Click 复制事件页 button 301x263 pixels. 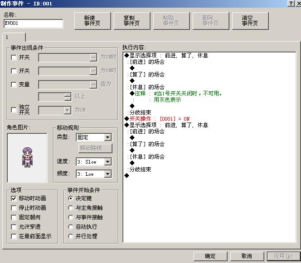pyautogui.click(x=132, y=21)
